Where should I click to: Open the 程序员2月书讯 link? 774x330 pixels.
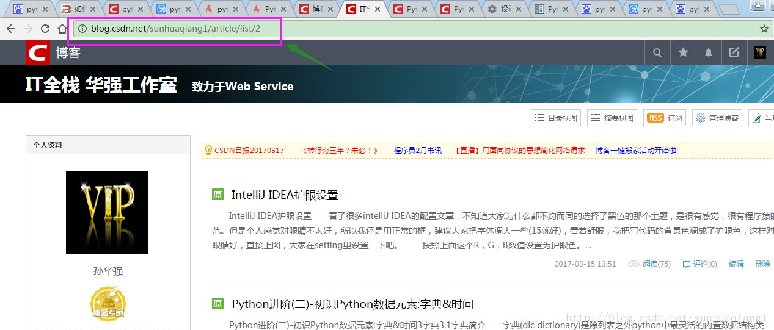coord(418,150)
